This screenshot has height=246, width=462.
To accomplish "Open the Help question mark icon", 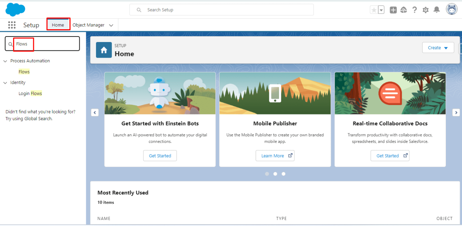I will (x=415, y=10).
